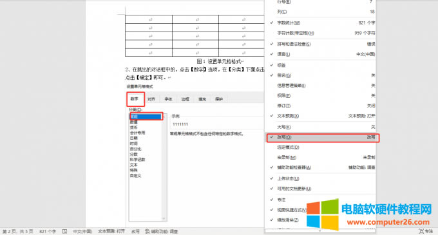438x235 pixels.
Task: Toggle 缩放滑块(Z) zoom slider option
Action: (320, 220)
